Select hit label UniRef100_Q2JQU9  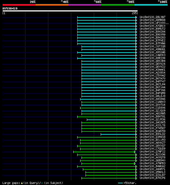point(152,111)
